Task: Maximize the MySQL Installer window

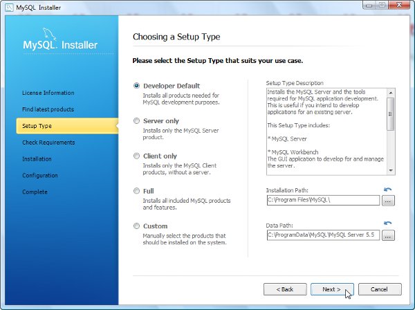Action: click(x=382, y=5)
